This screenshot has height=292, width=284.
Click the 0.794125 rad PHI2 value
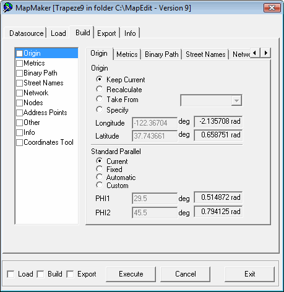coord(218,212)
